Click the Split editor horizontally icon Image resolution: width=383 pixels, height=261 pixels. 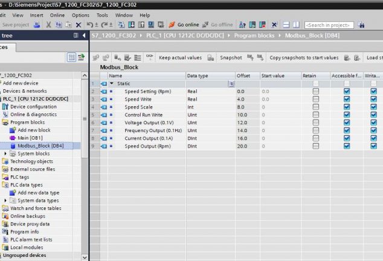tap(286, 25)
